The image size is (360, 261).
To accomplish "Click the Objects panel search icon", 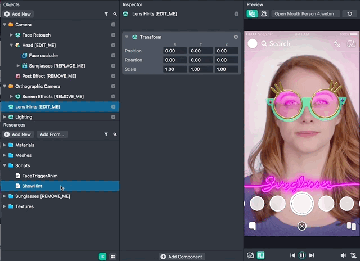I will click(x=115, y=13).
